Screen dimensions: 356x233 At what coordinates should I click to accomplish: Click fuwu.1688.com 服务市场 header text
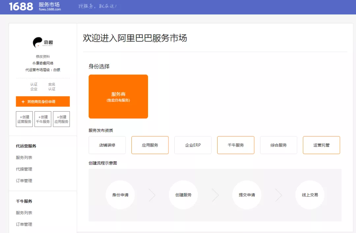(50, 6)
